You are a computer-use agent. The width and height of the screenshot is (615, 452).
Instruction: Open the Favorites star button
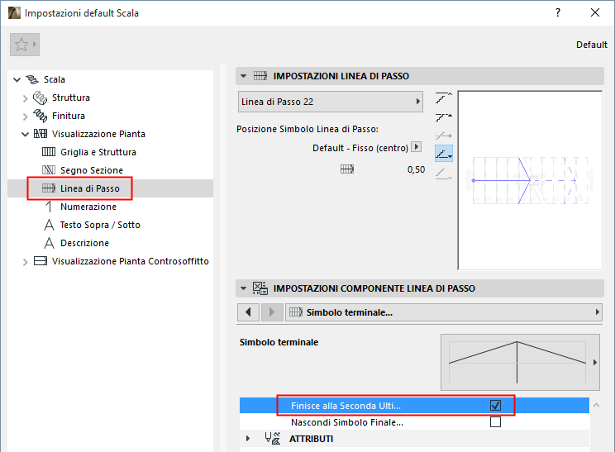pyautogui.click(x=24, y=45)
